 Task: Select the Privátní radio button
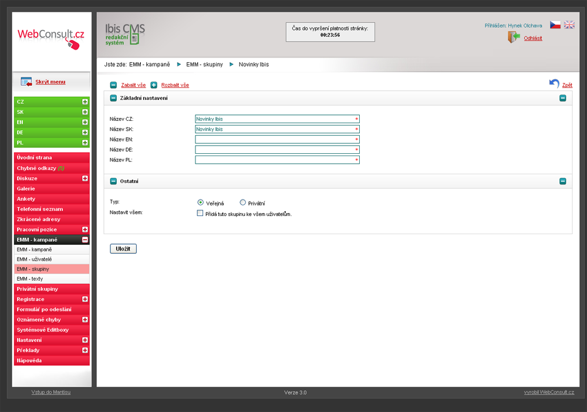click(x=242, y=202)
